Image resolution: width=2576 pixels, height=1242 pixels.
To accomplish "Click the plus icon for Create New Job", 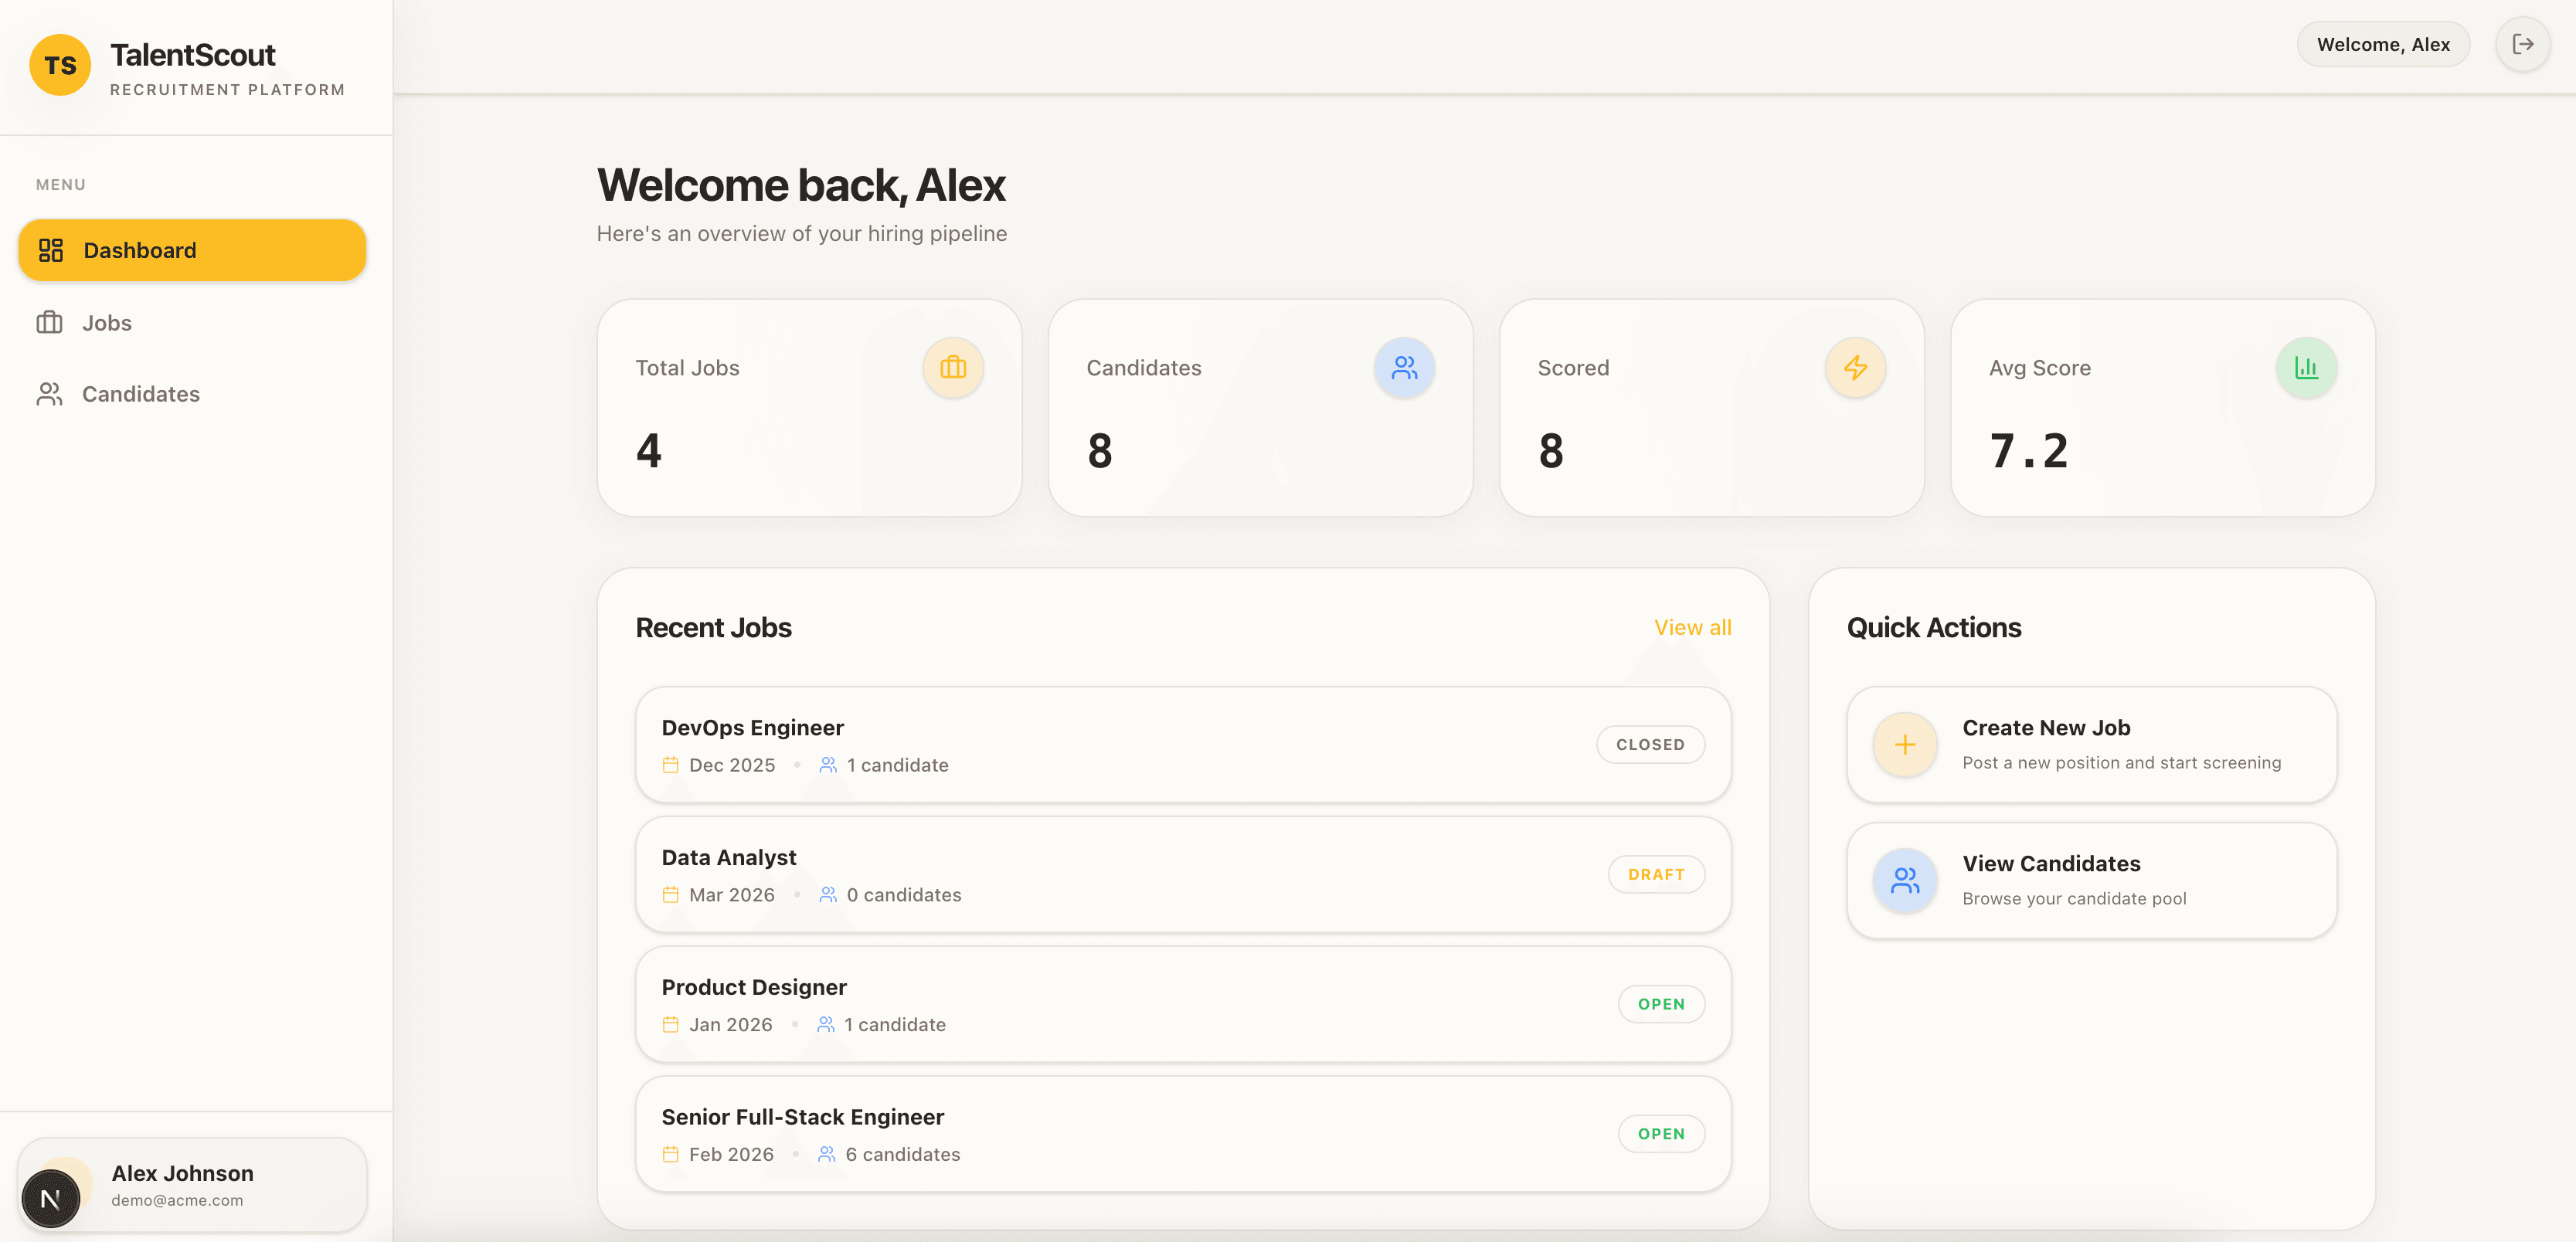I will coord(1904,745).
